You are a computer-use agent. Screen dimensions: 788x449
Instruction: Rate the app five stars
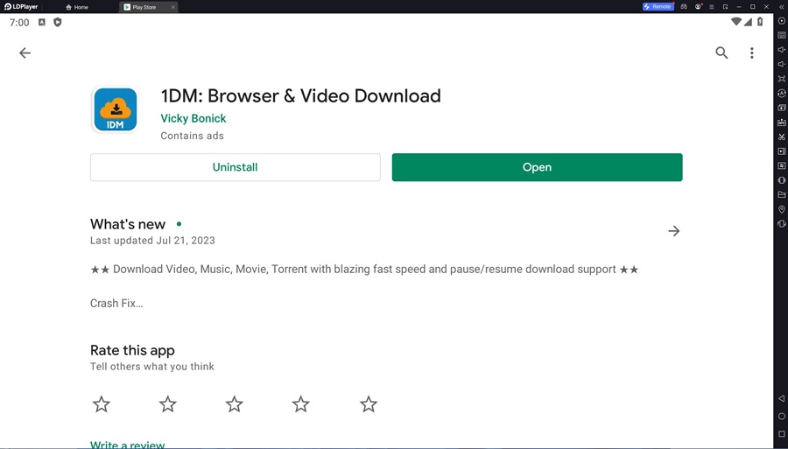[369, 403]
